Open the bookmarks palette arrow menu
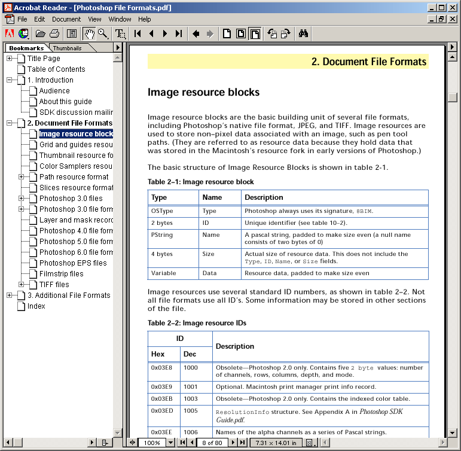This screenshot has height=451, width=461. 118,47
